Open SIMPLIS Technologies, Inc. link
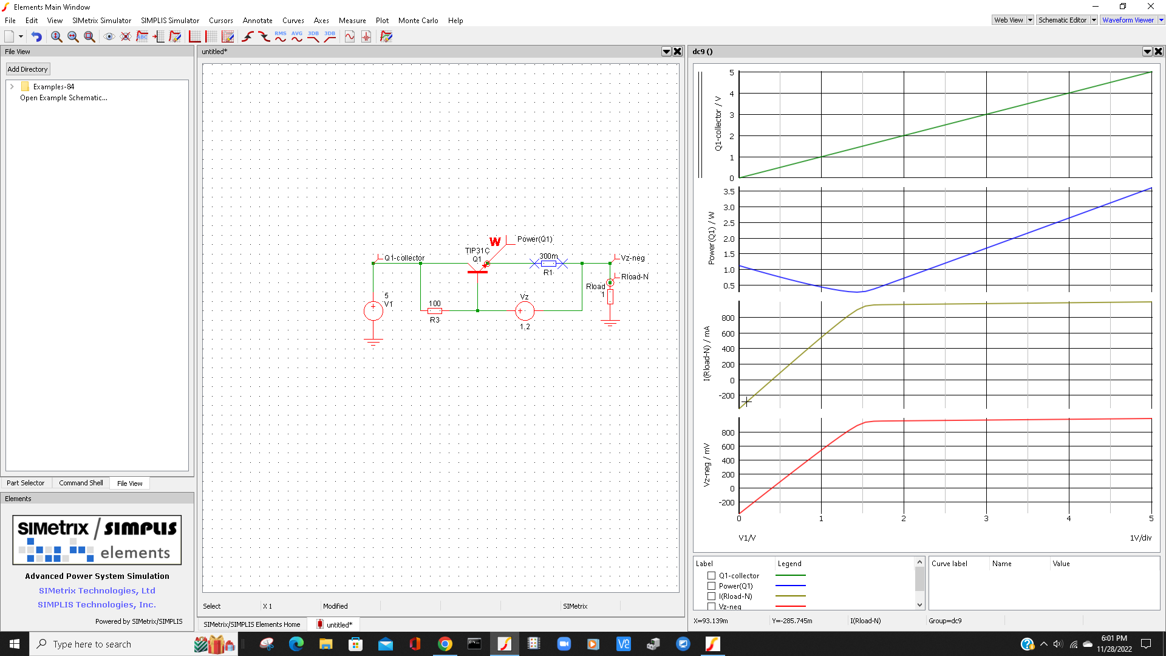 pyautogui.click(x=97, y=604)
